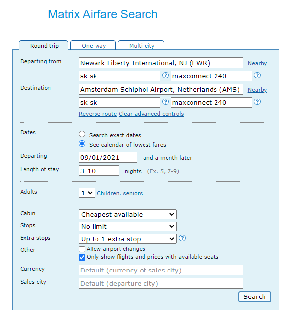Open the Extra stops help icon
Viewport: 288px width, 321px height.
pyautogui.click(x=182, y=238)
